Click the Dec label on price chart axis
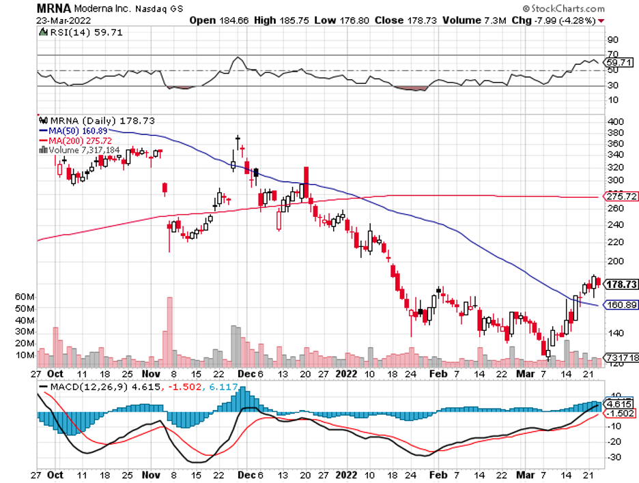The height and width of the screenshot is (483, 639). [246, 375]
